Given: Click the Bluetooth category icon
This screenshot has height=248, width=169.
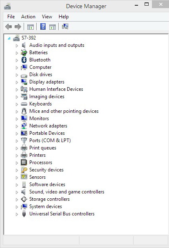Looking at the screenshot, I should 24,60.
